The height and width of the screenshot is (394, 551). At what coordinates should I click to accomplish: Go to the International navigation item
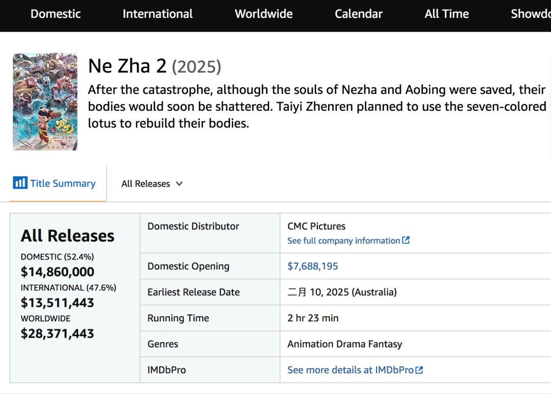pyautogui.click(x=158, y=14)
